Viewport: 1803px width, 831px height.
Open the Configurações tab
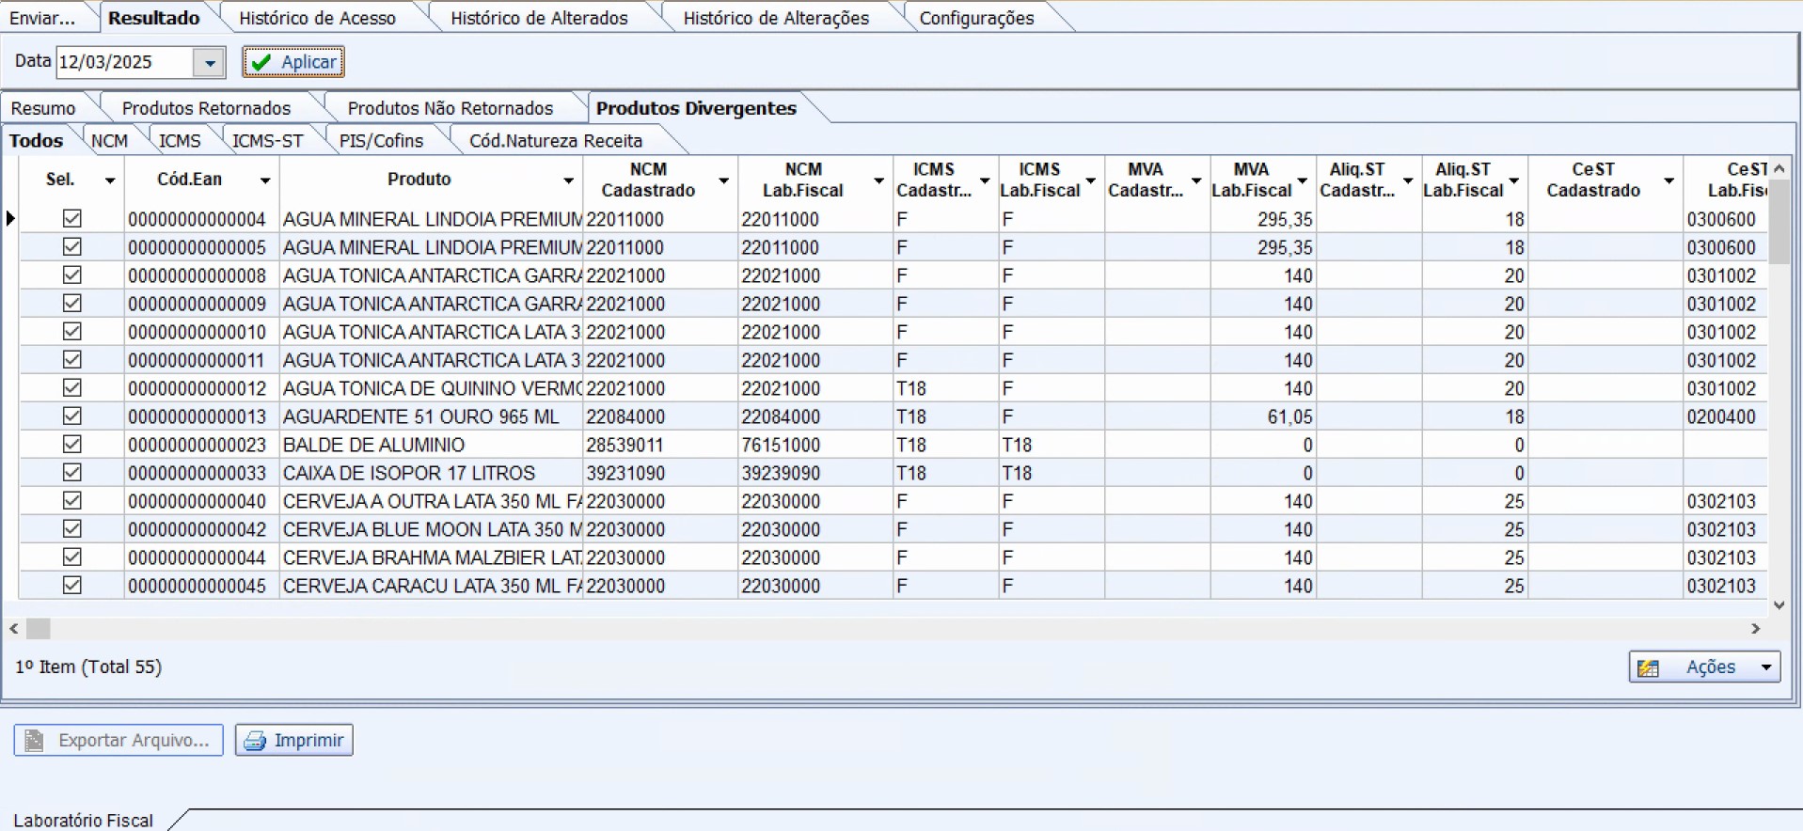[x=975, y=18]
